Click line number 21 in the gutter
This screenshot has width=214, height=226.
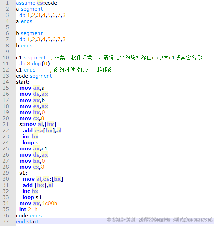click(x=6, y=124)
